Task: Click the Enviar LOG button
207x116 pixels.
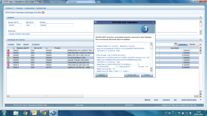Action: [132, 75]
